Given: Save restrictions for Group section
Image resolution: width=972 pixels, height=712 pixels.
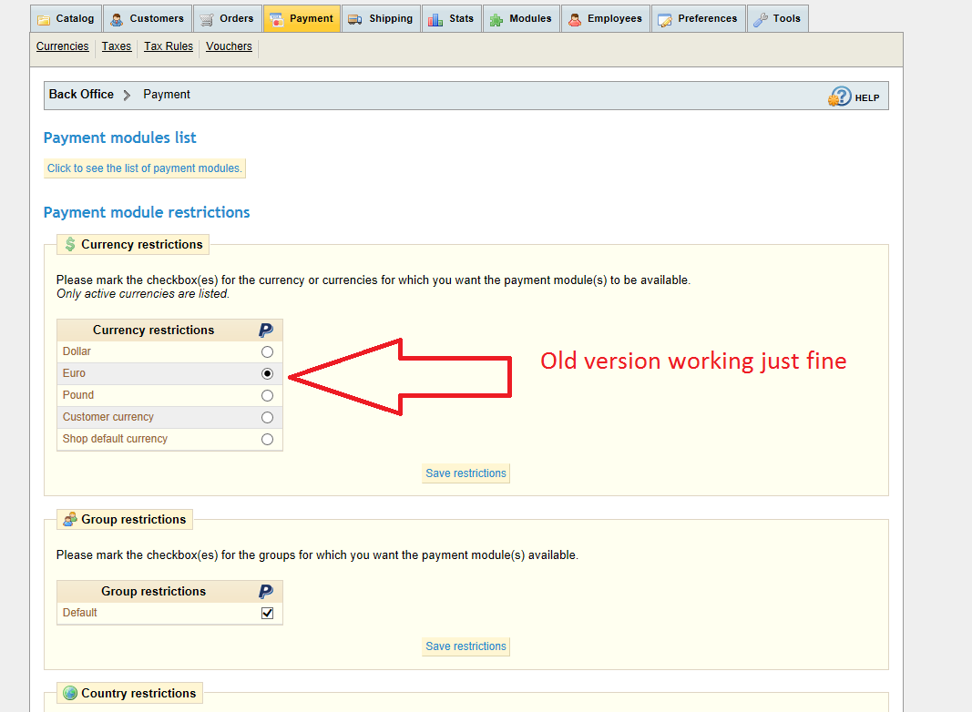Looking at the screenshot, I should pyautogui.click(x=466, y=646).
